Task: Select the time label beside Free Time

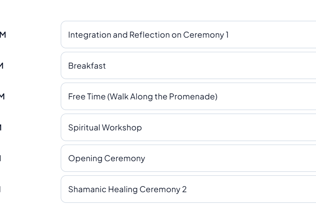Action: pyautogui.click(x=2, y=97)
